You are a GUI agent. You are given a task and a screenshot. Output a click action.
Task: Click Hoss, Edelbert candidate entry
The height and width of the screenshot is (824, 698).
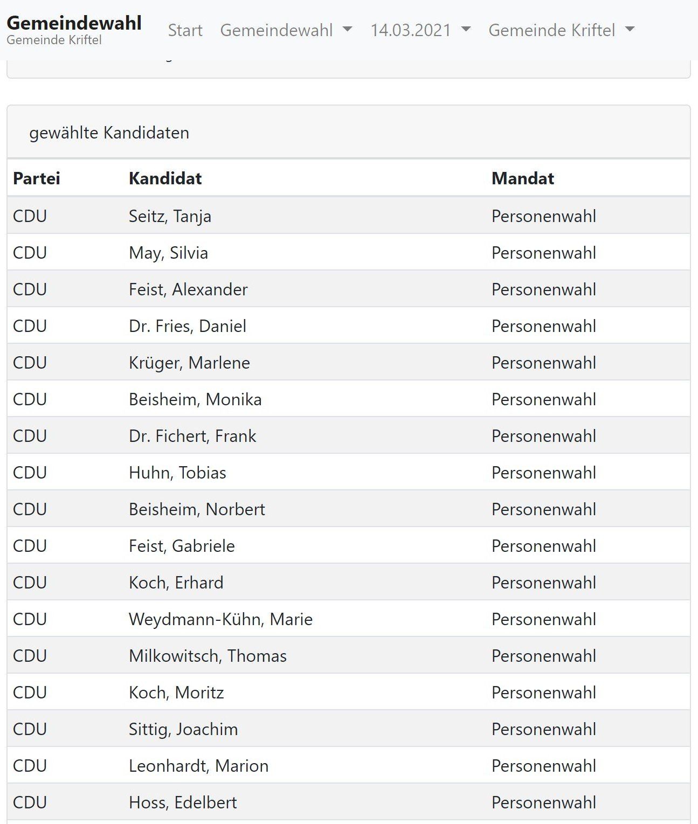click(183, 802)
